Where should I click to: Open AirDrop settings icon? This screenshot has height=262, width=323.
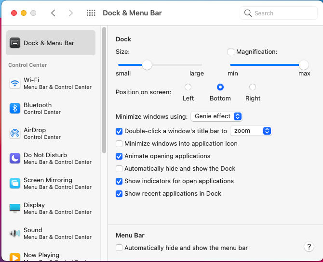coord(15,134)
